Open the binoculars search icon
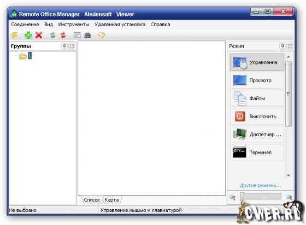 [x=87, y=35]
